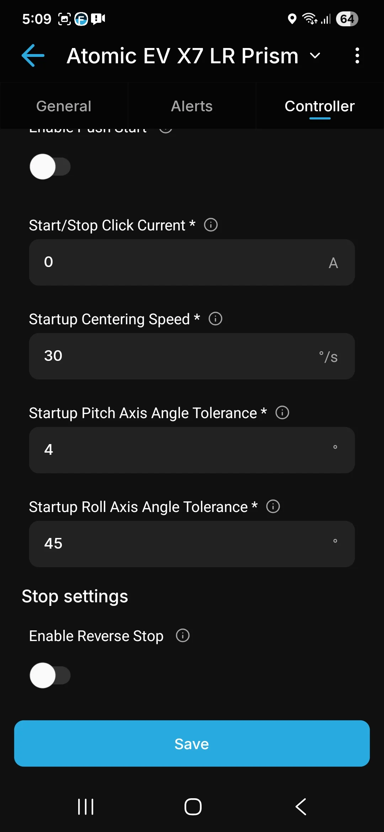Image resolution: width=384 pixels, height=832 pixels.
Task: Toggle the Enable Push Start switch
Action: pyautogui.click(x=50, y=167)
